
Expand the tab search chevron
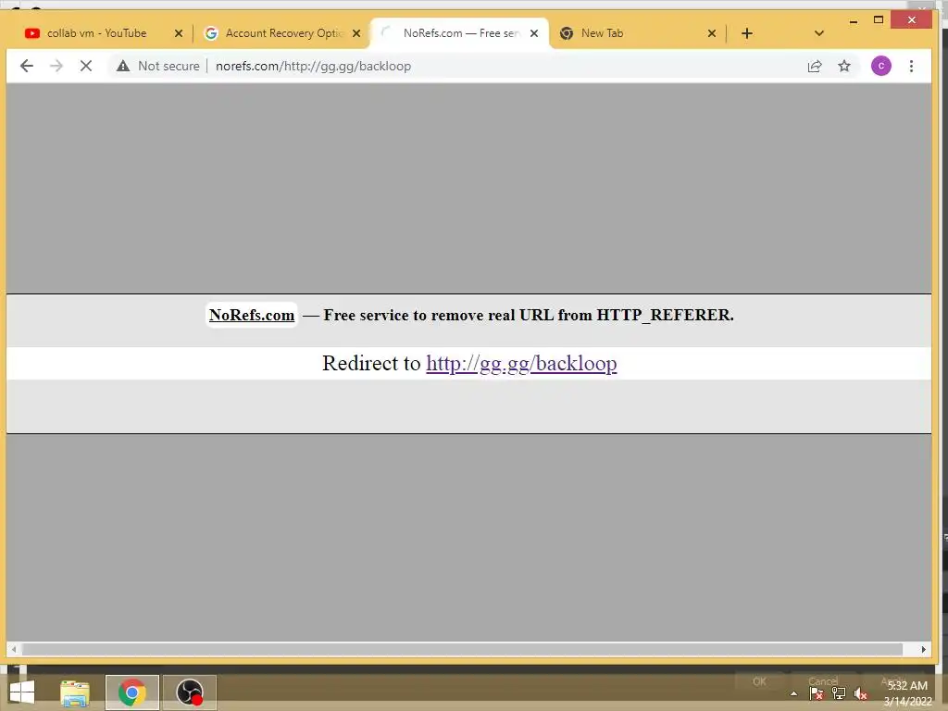818,33
